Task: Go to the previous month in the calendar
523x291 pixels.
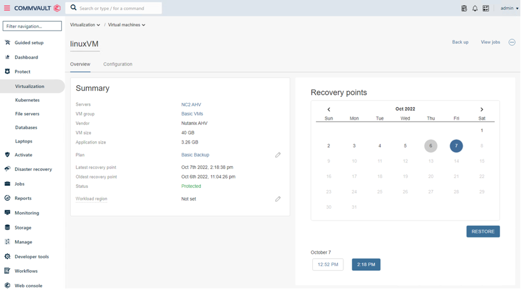Action: (x=329, y=109)
